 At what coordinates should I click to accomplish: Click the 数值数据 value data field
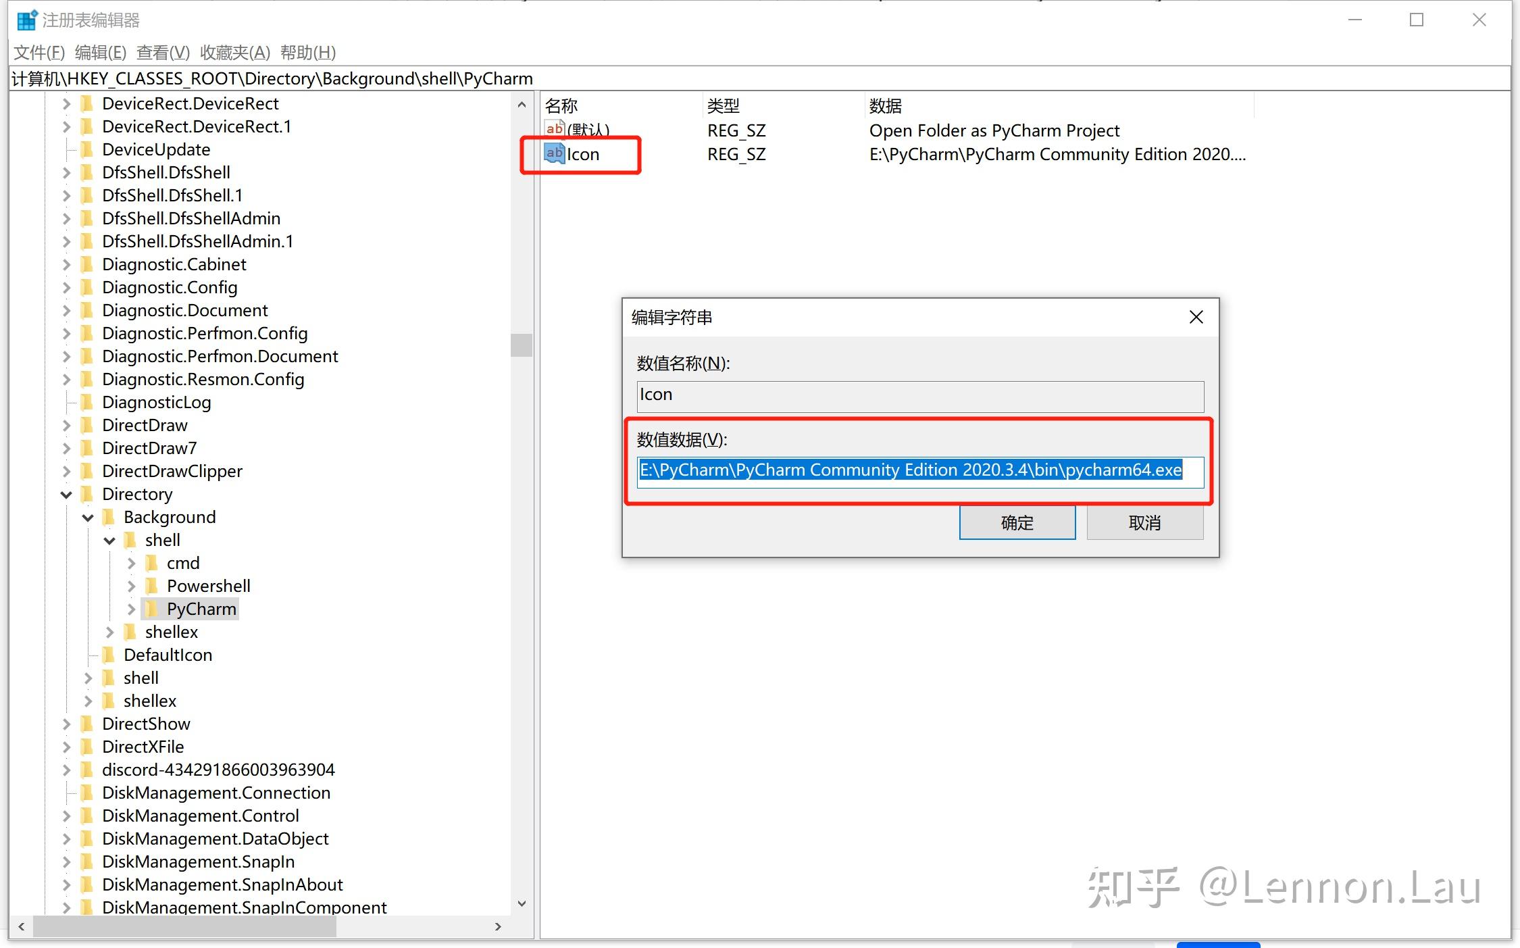coord(920,471)
